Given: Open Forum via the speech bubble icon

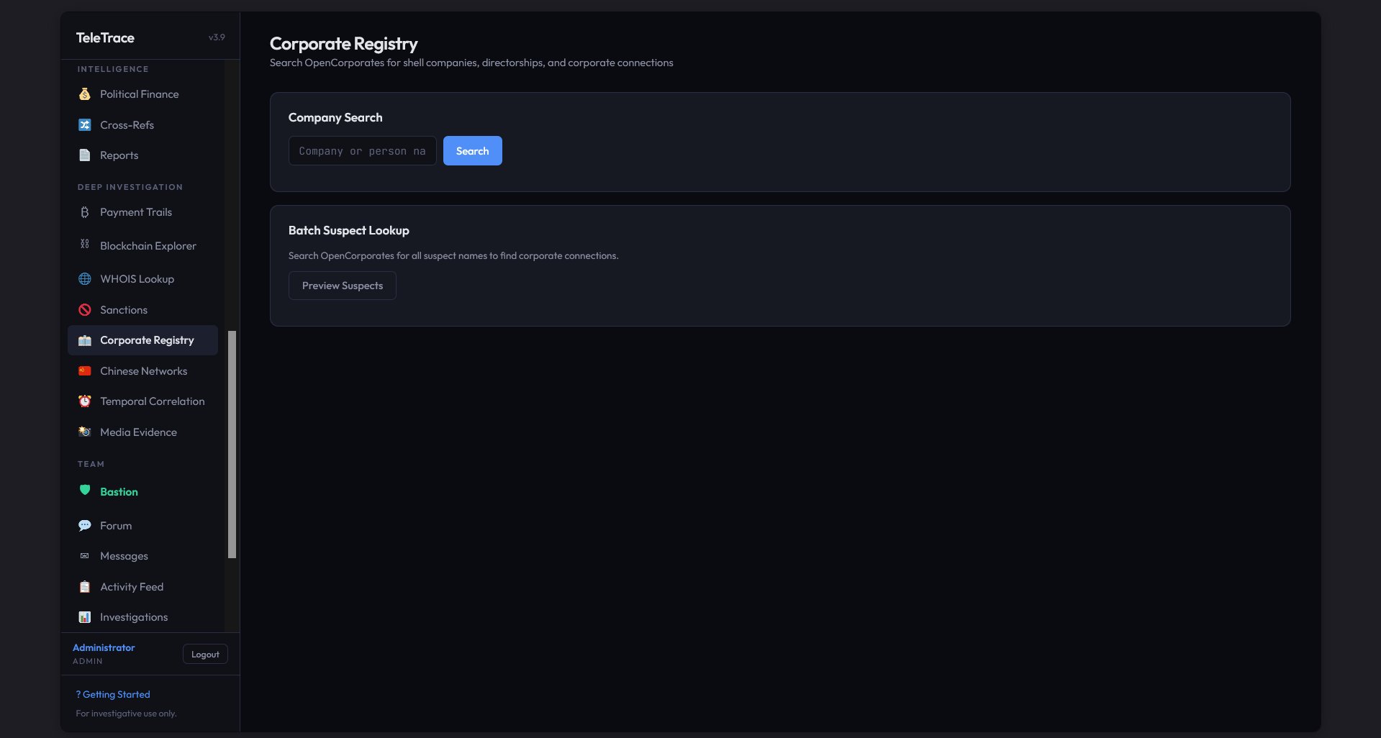Looking at the screenshot, I should click(x=84, y=525).
